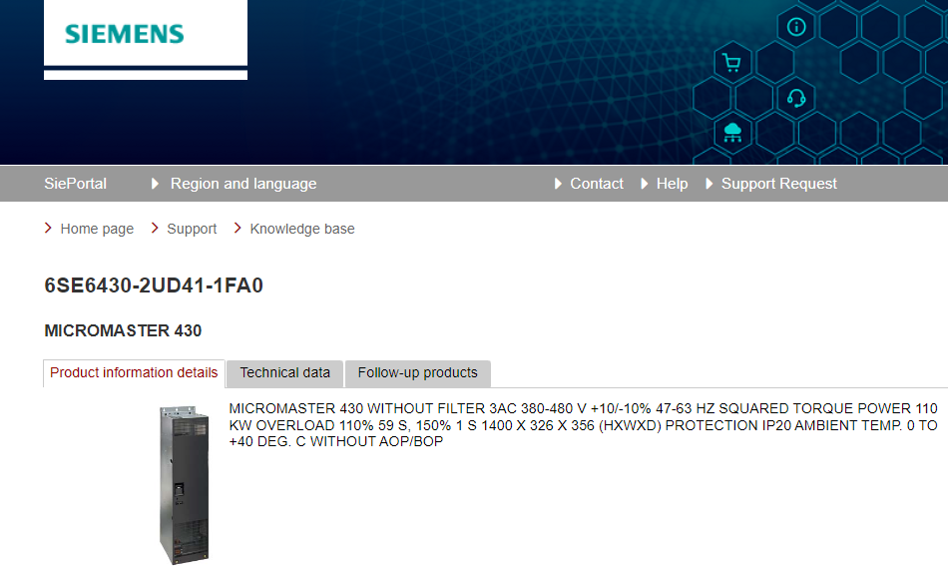Go to the Support breadcrumb
948x567 pixels.
192,229
